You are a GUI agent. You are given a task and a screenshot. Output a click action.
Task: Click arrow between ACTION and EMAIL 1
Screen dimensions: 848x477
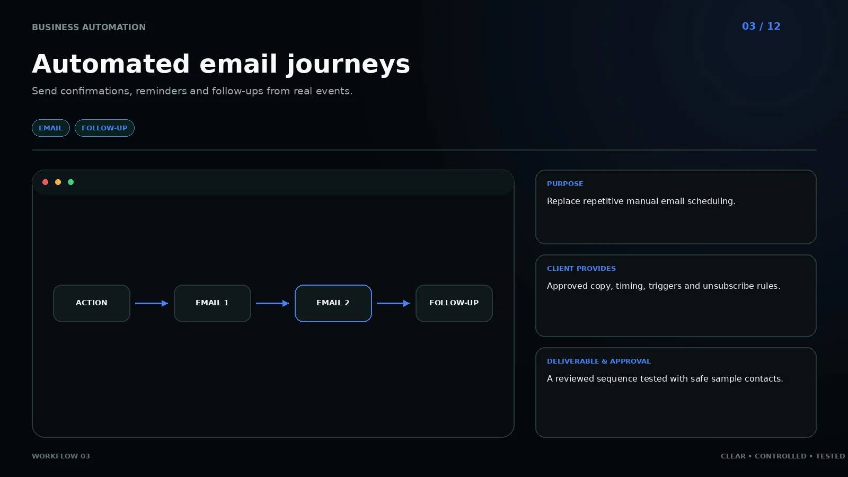152,303
